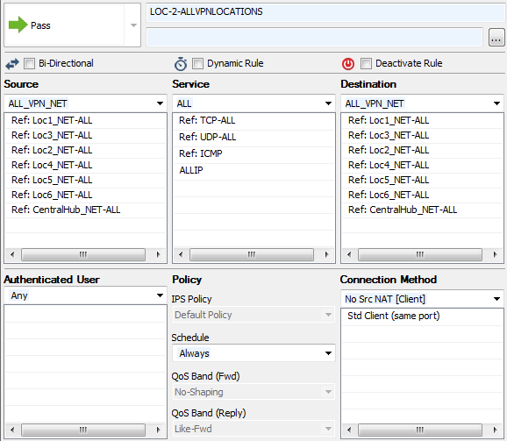This screenshot has height=441, width=507.
Task: Enable the Bi-Directional checkbox
Action: point(30,63)
